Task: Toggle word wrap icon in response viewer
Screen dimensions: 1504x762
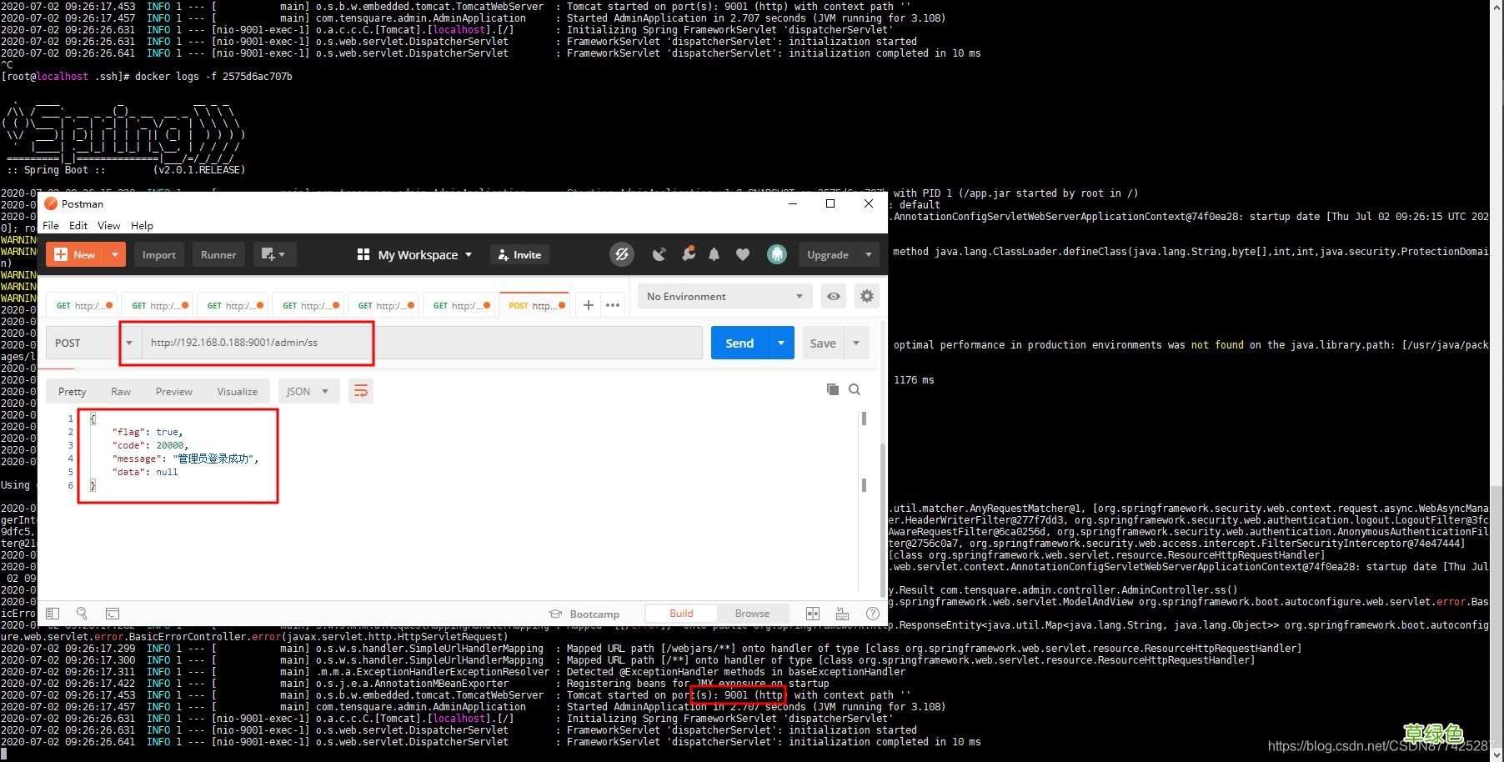Action: (x=361, y=391)
